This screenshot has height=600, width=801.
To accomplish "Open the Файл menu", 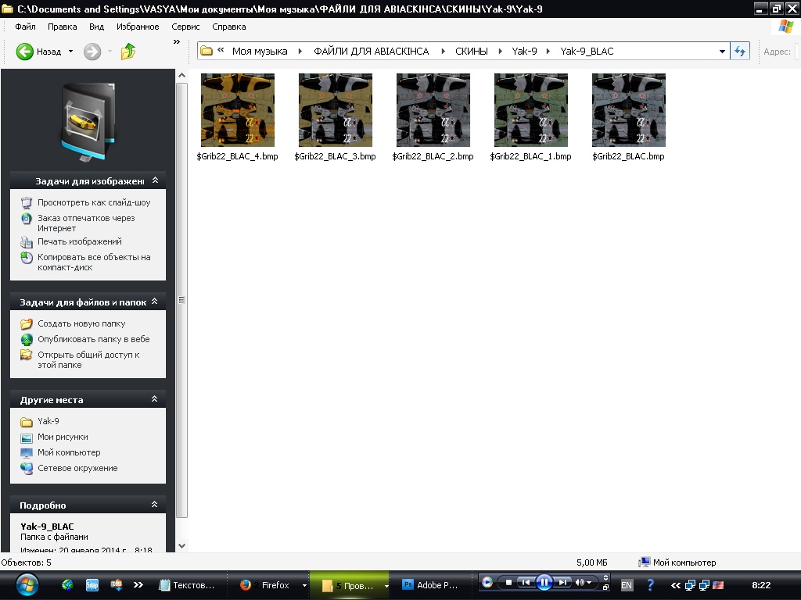I will 25,27.
